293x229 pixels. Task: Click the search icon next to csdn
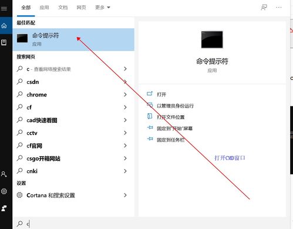19,82
